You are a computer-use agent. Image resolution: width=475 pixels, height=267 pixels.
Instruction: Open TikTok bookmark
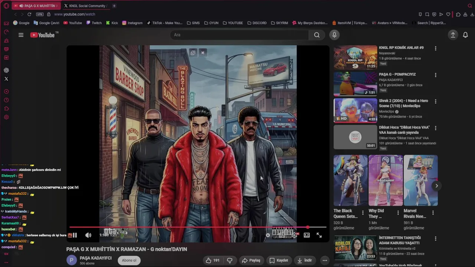(164, 23)
